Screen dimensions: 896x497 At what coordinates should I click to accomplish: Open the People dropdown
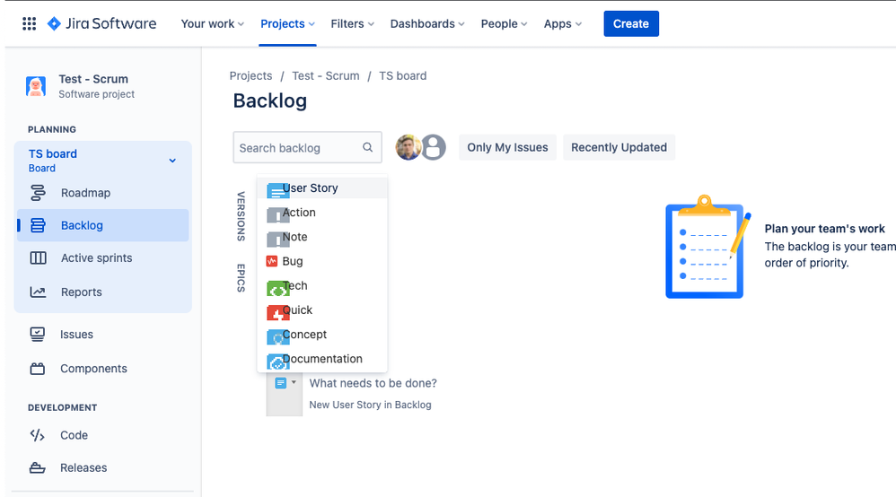504,23
